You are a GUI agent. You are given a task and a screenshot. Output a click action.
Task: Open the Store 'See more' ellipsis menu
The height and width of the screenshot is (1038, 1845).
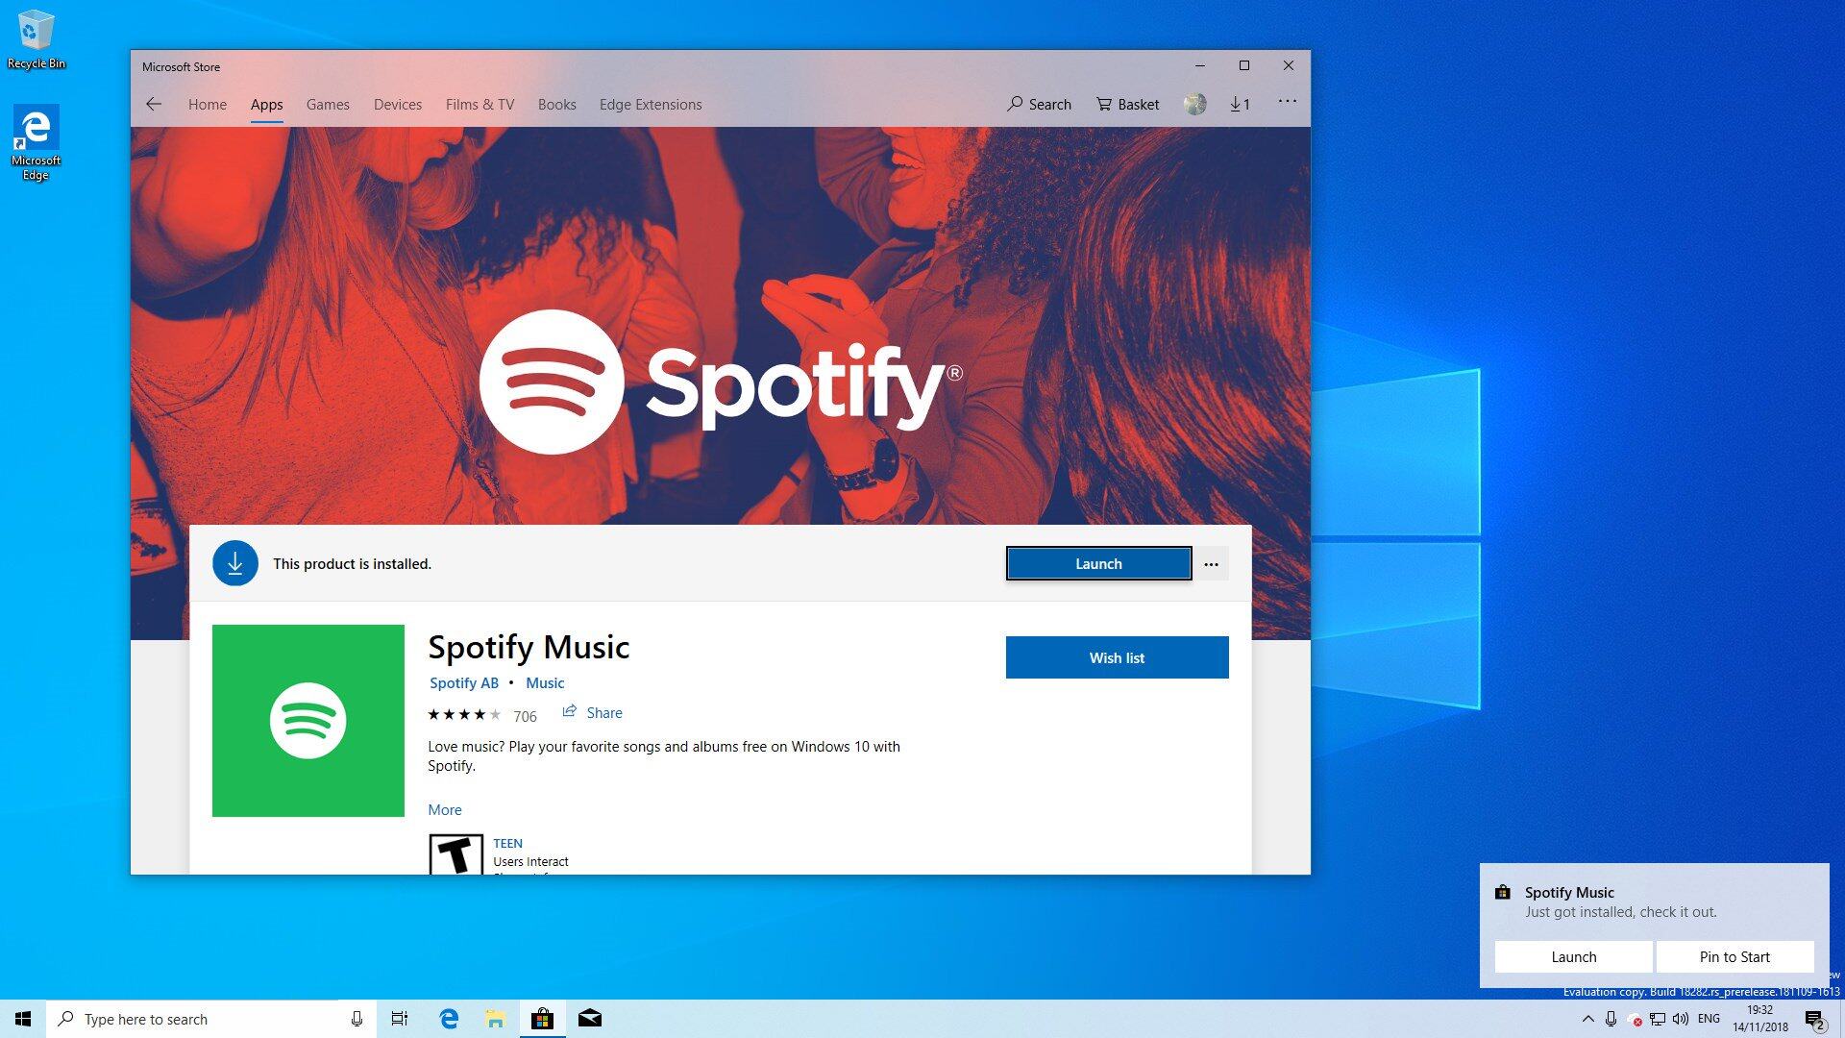click(1287, 101)
